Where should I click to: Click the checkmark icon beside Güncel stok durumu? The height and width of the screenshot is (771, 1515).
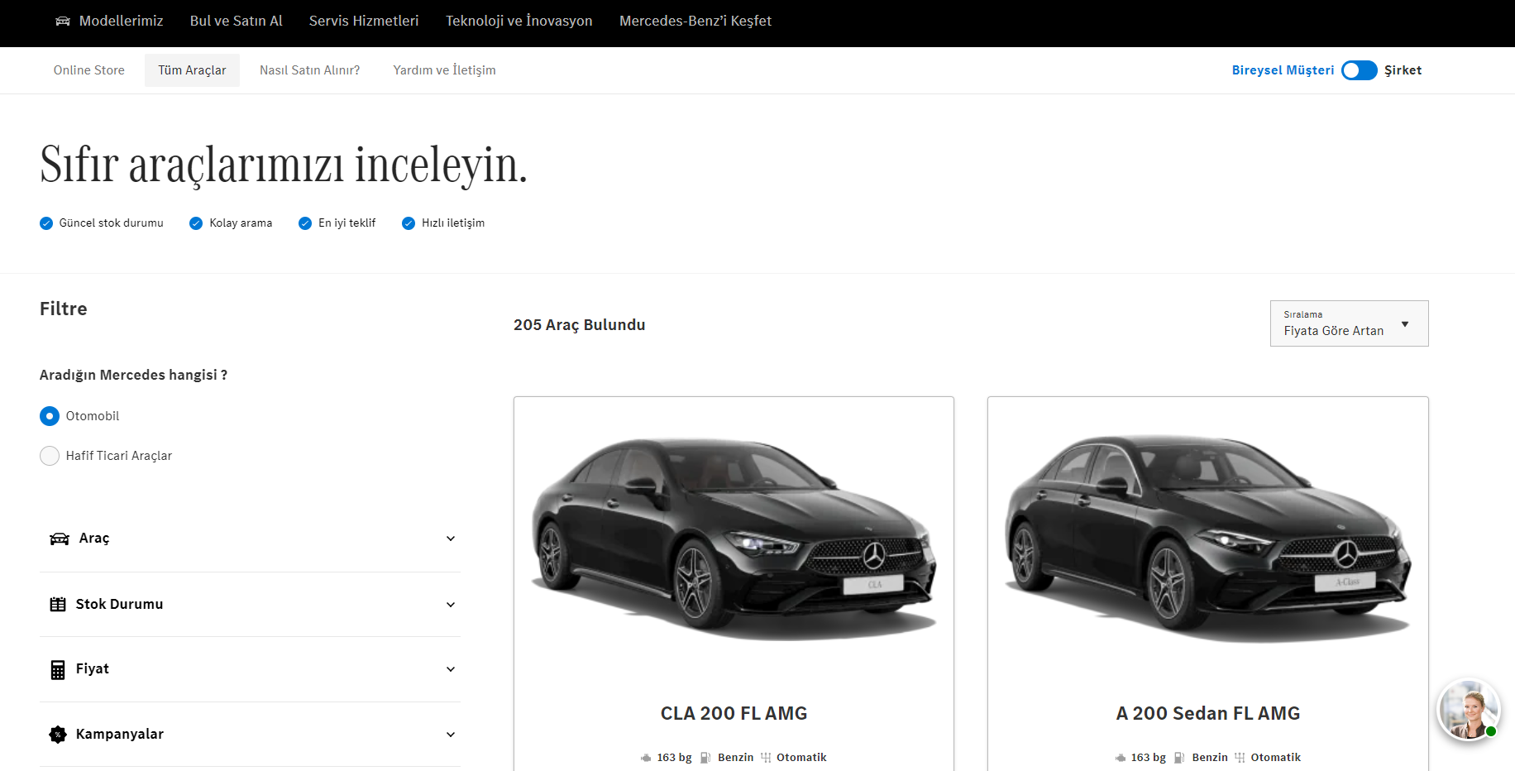point(46,223)
